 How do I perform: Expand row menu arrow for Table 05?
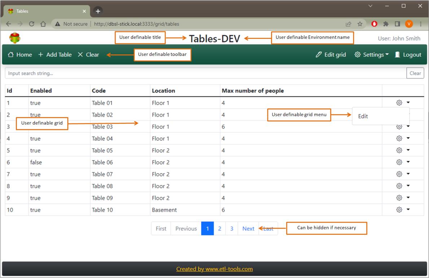pos(408,150)
